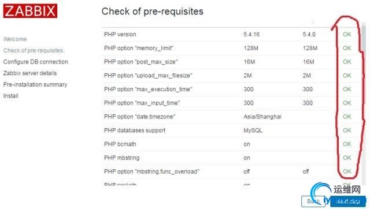Screen dimensions: 370x209
Task: Open the Welcome step
Action: coord(15,39)
